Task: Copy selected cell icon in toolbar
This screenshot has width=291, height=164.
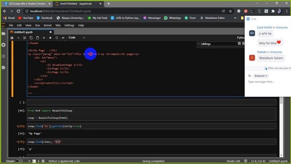Action: (31, 38)
